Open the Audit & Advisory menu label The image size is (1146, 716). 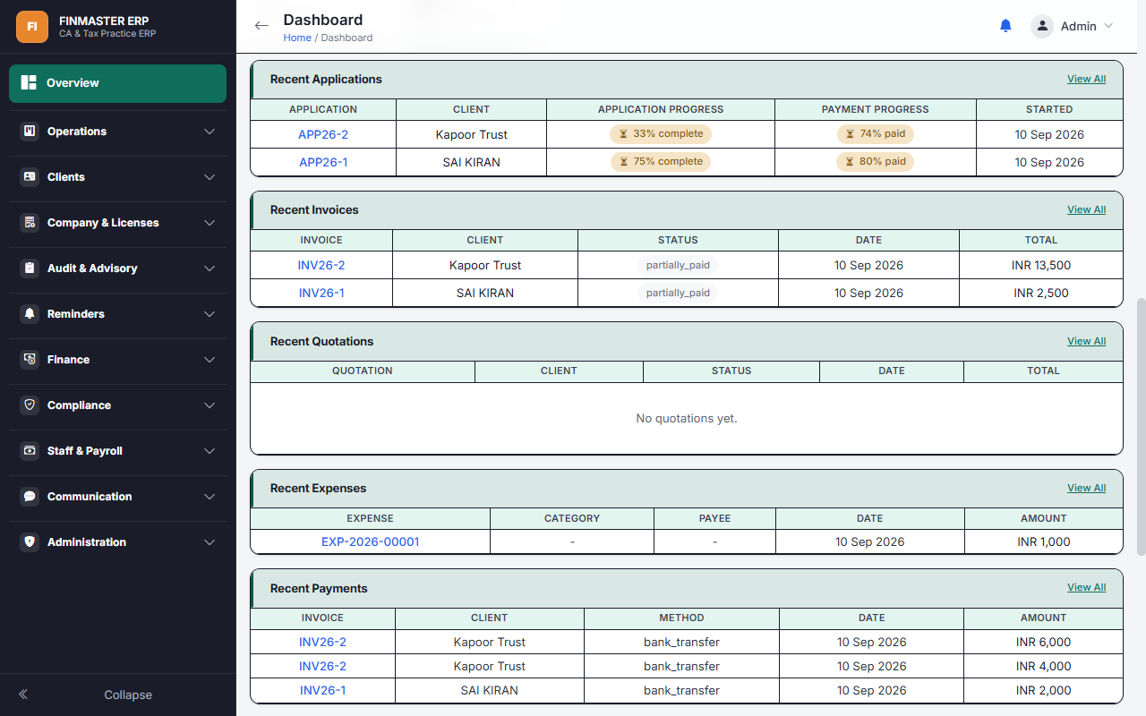click(x=92, y=268)
